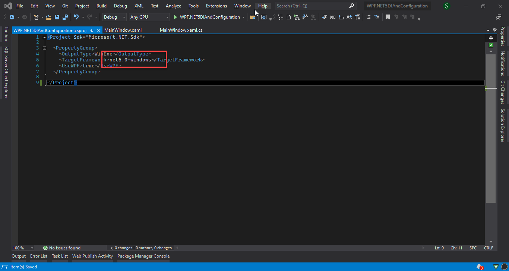Screen dimensions: 509x271
Task: Collapse the PropertyGroup outlining node
Action: point(44,48)
